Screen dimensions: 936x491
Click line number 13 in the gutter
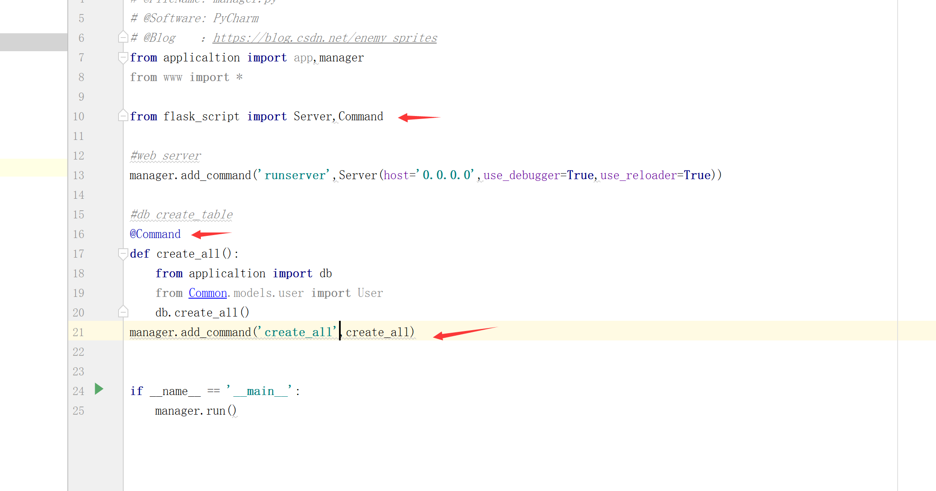click(x=78, y=175)
